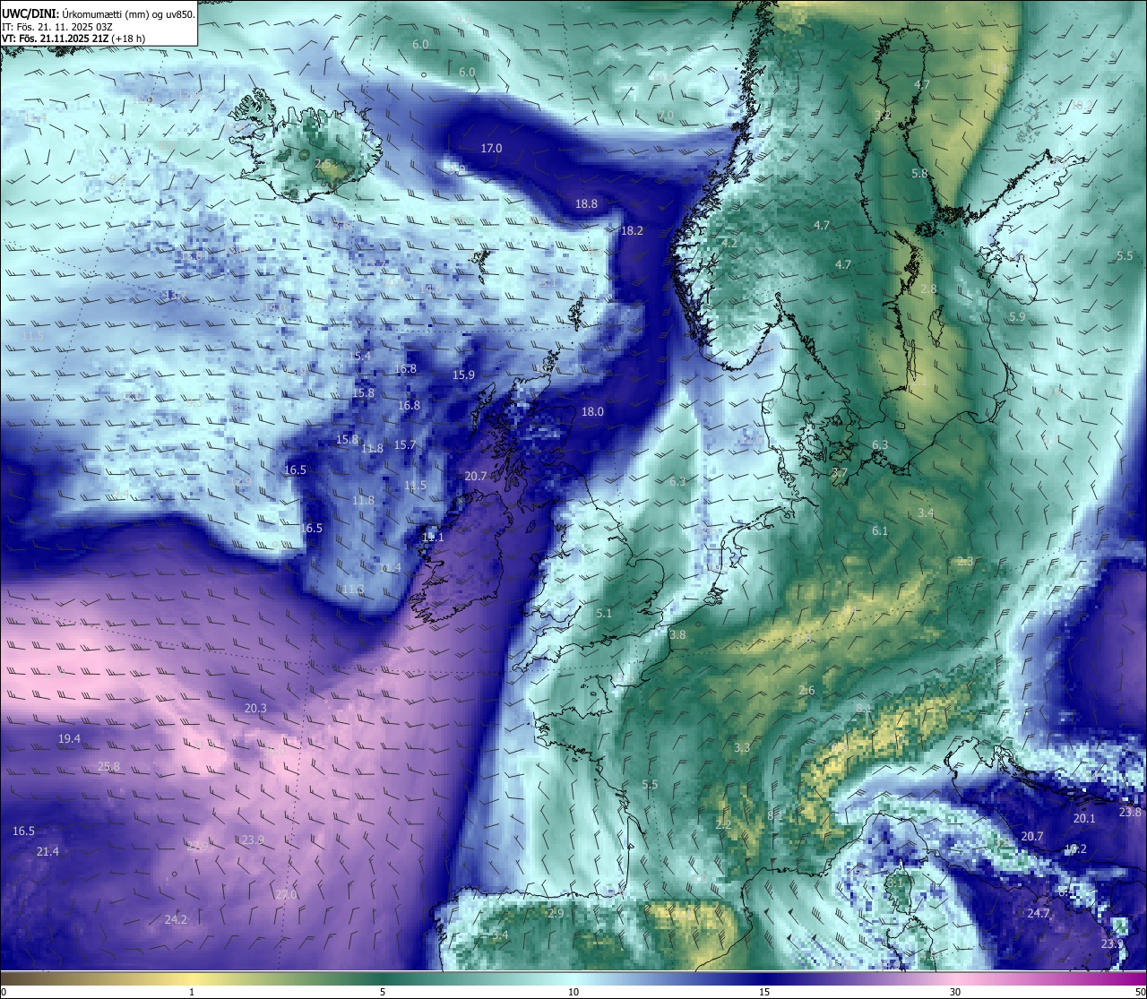Click the 2.2 value label
This screenshot has height=999, width=1147.
(724, 824)
